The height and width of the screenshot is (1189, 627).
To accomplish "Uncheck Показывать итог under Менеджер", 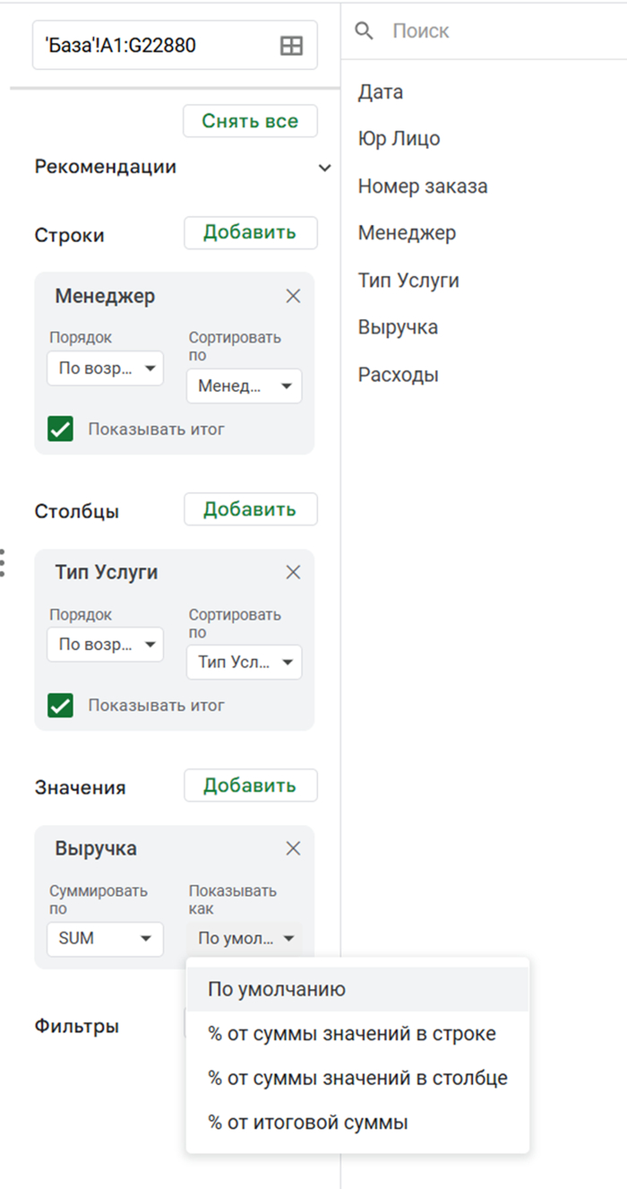I will 60,430.
